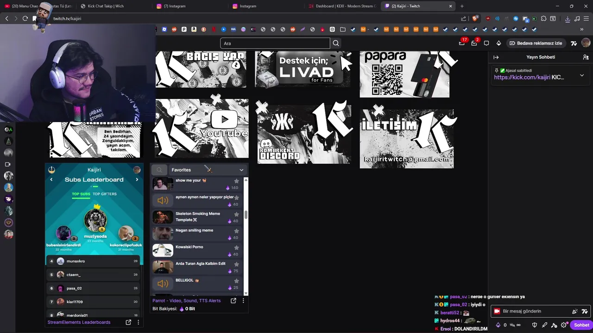The width and height of the screenshot is (593, 333).
Task: Open the Parrot panel three-dot menu
Action: pos(243,301)
